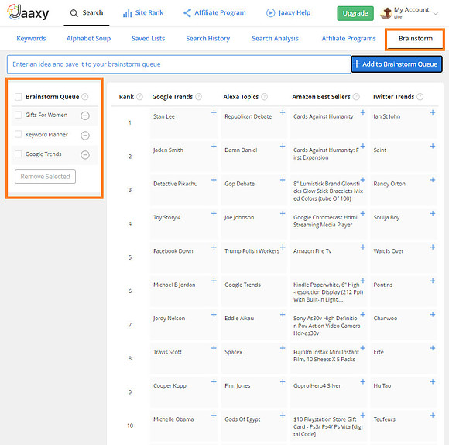Add Travis Scott via its plus icon
This screenshot has width=449, height=445.
(214, 348)
